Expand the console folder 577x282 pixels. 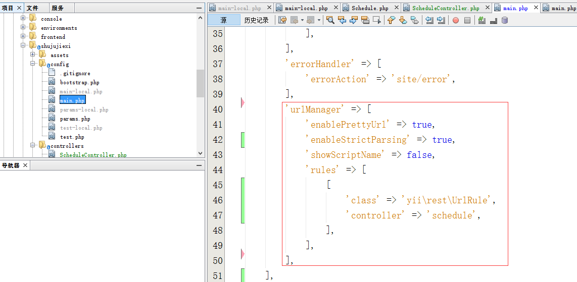coord(23,19)
